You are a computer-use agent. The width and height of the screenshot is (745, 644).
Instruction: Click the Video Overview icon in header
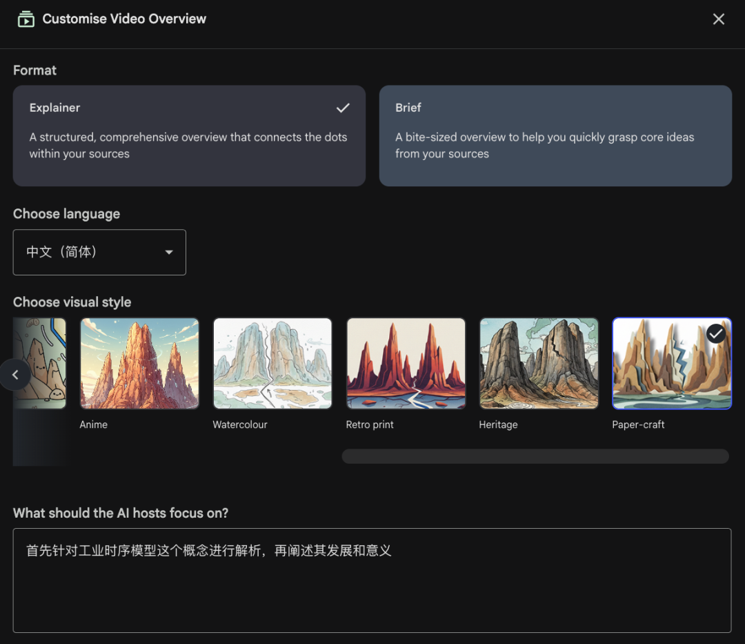pos(26,19)
